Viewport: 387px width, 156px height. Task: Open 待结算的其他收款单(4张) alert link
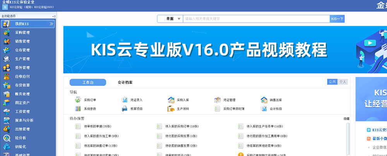tap(264, 146)
